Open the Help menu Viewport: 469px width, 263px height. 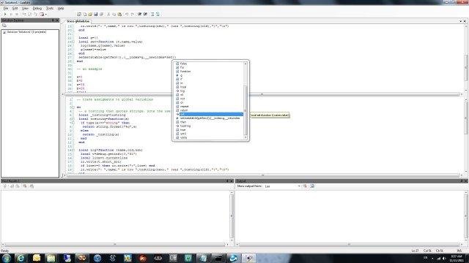[60, 8]
